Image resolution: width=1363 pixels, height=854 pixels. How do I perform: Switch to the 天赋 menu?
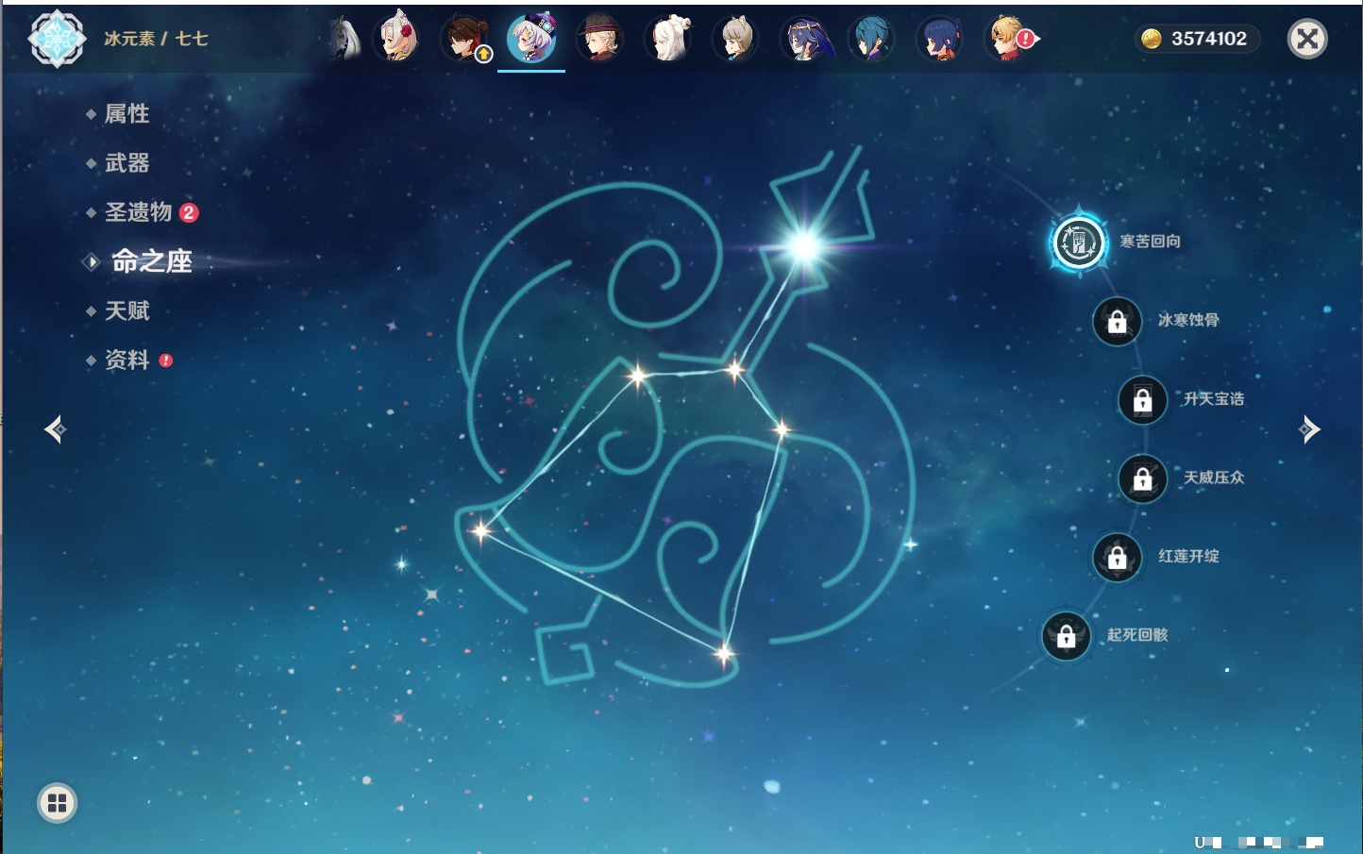click(x=126, y=310)
